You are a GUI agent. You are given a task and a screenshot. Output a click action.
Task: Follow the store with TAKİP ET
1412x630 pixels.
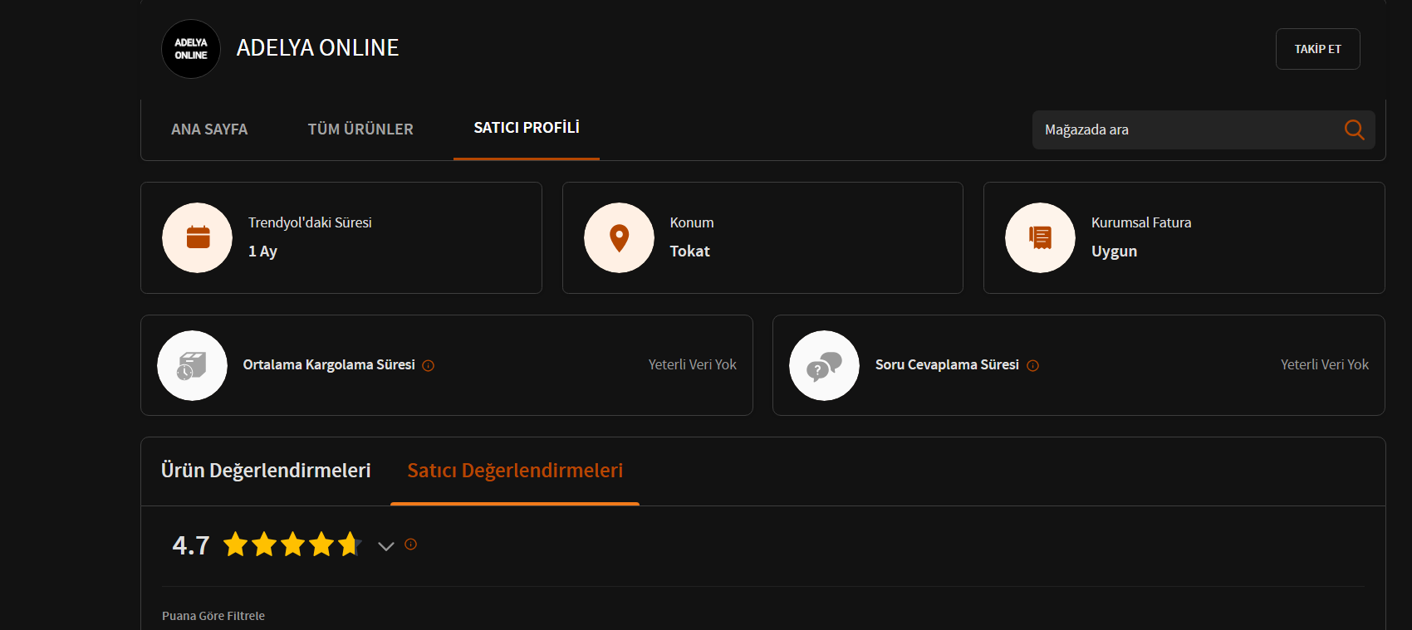pos(1317,49)
